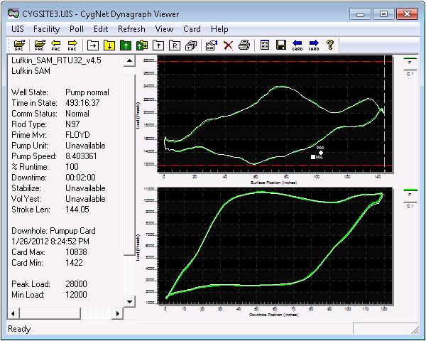Select the P legend entry of surface chart

410,61
